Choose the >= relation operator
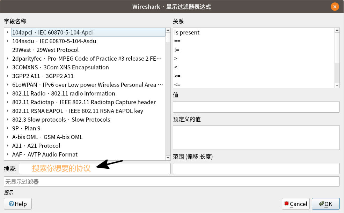This screenshot has height=213, width=344. click(254, 76)
